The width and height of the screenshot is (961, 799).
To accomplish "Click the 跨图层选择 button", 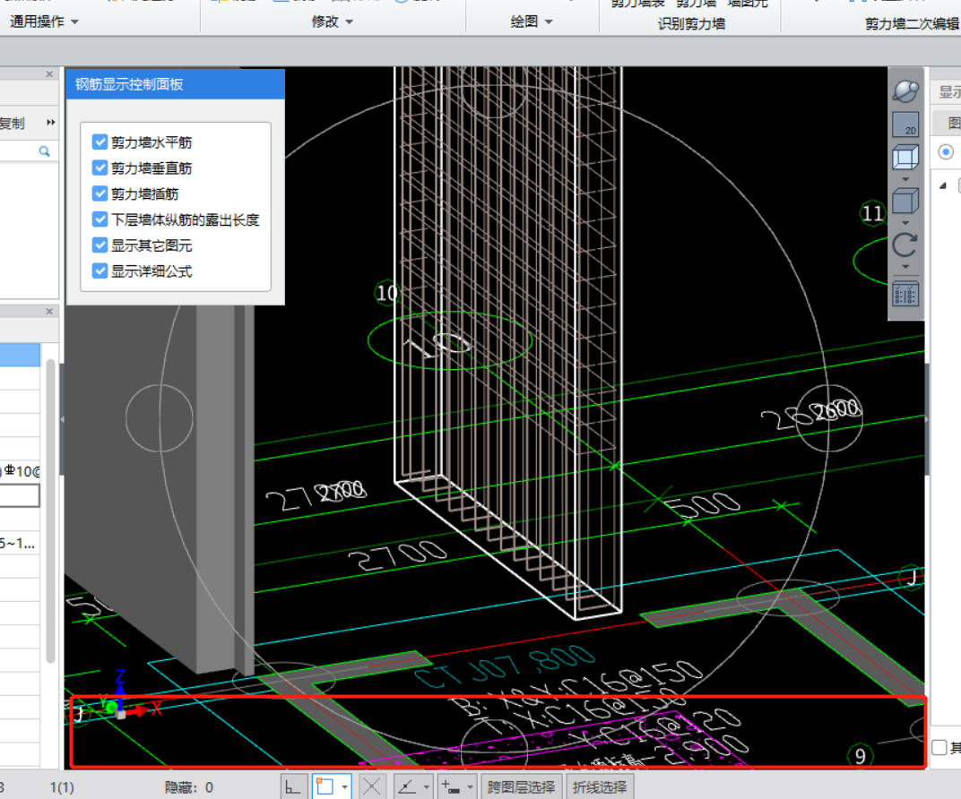I will [x=521, y=786].
